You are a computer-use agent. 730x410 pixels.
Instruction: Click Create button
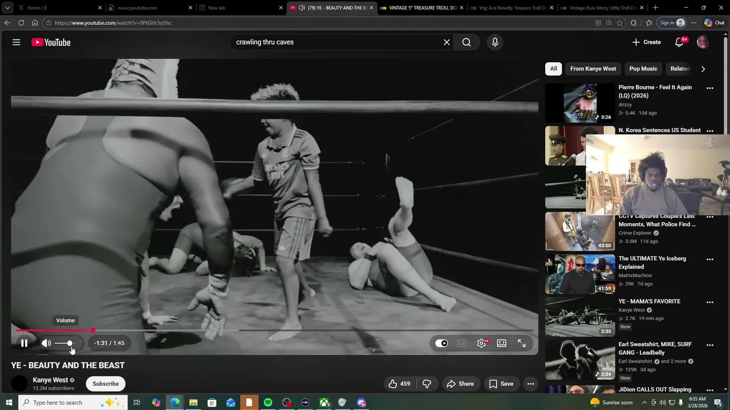click(646, 42)
